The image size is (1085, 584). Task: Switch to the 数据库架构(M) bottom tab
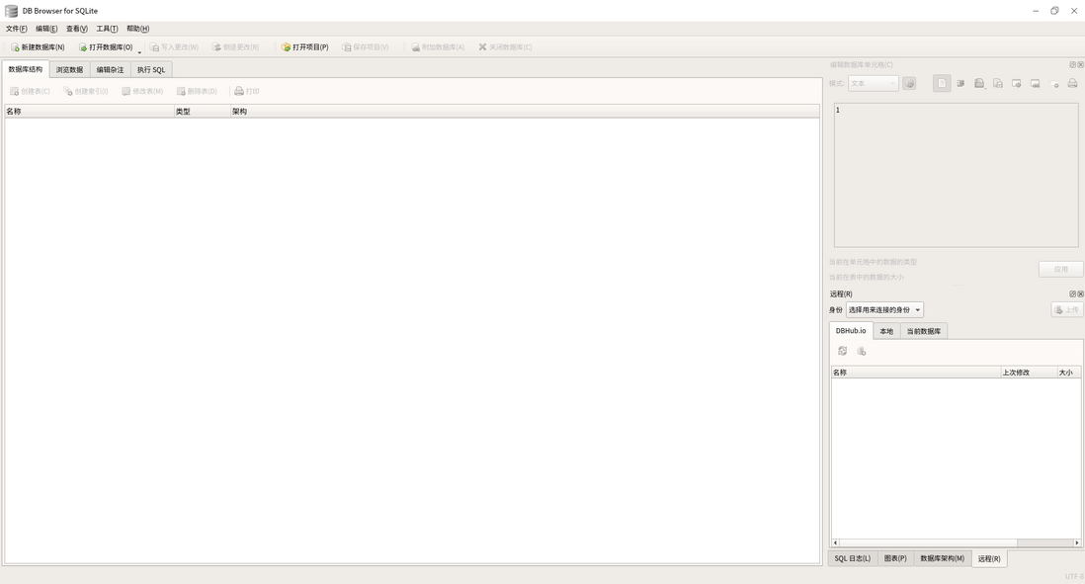coord(942,558)
